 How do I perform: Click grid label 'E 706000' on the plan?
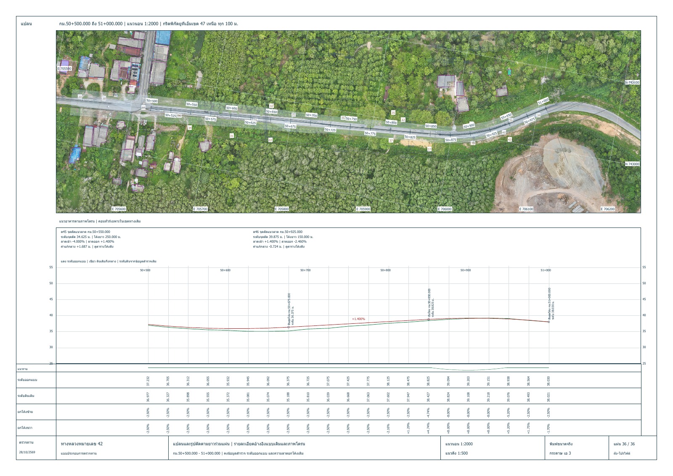tap(445, 209)
